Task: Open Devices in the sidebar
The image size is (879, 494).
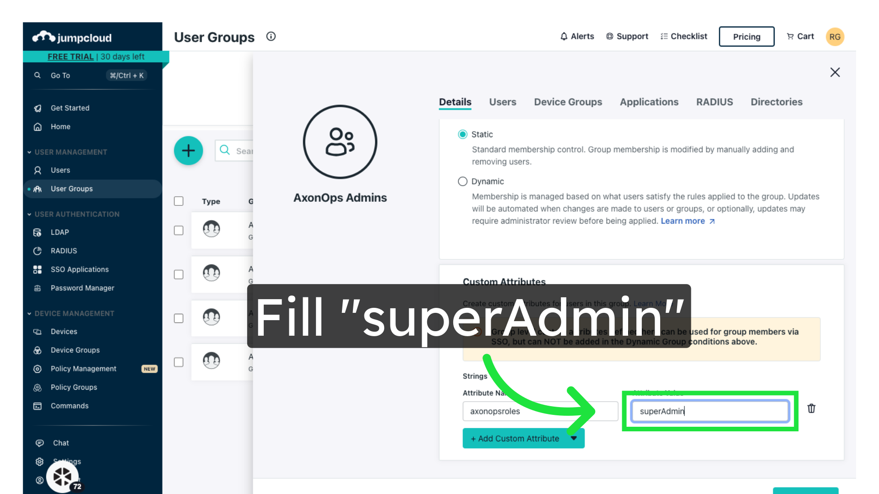Action: click(x=64, y=332)
